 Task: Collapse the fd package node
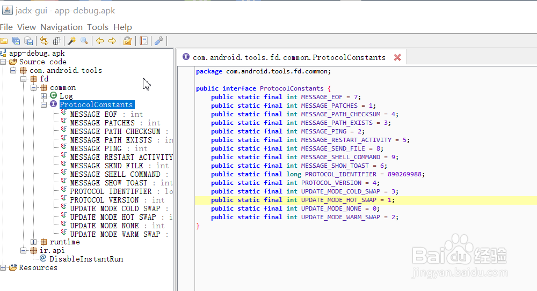(x=23, y=79)
